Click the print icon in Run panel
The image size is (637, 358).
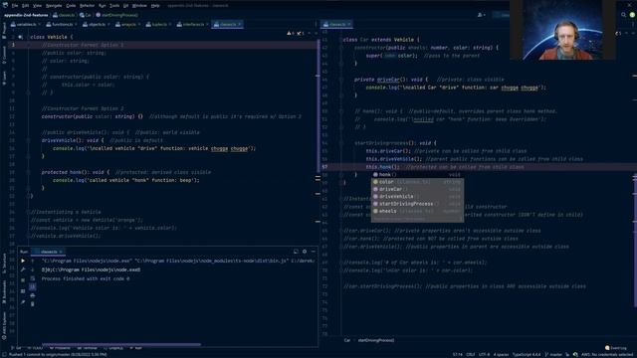click(x=33, y=295)
